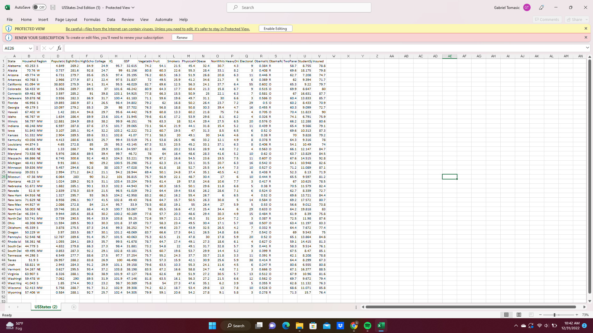Click the pen Coming Soon icon
The height and width of the screenshot is (333, 593).
(541, 7)
